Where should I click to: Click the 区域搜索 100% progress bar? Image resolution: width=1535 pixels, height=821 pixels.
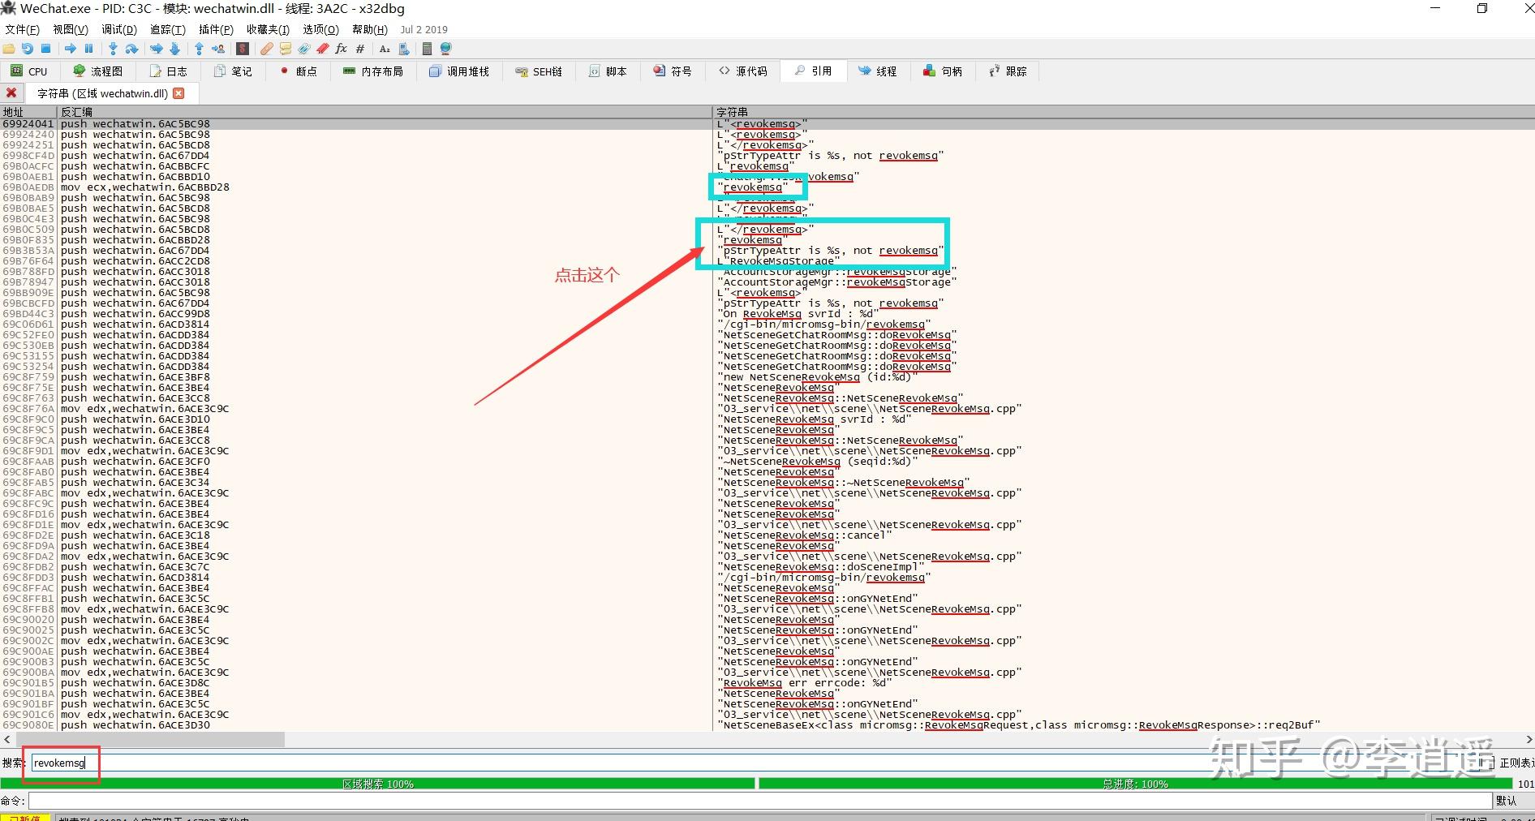pyautogui.click(x=378, y=784)
